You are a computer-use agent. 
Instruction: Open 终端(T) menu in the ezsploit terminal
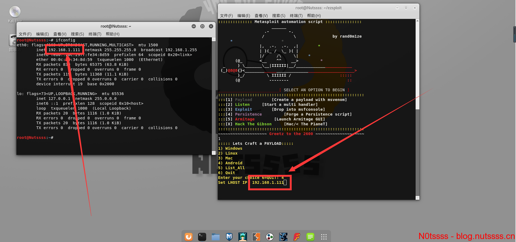pos(296,16)
